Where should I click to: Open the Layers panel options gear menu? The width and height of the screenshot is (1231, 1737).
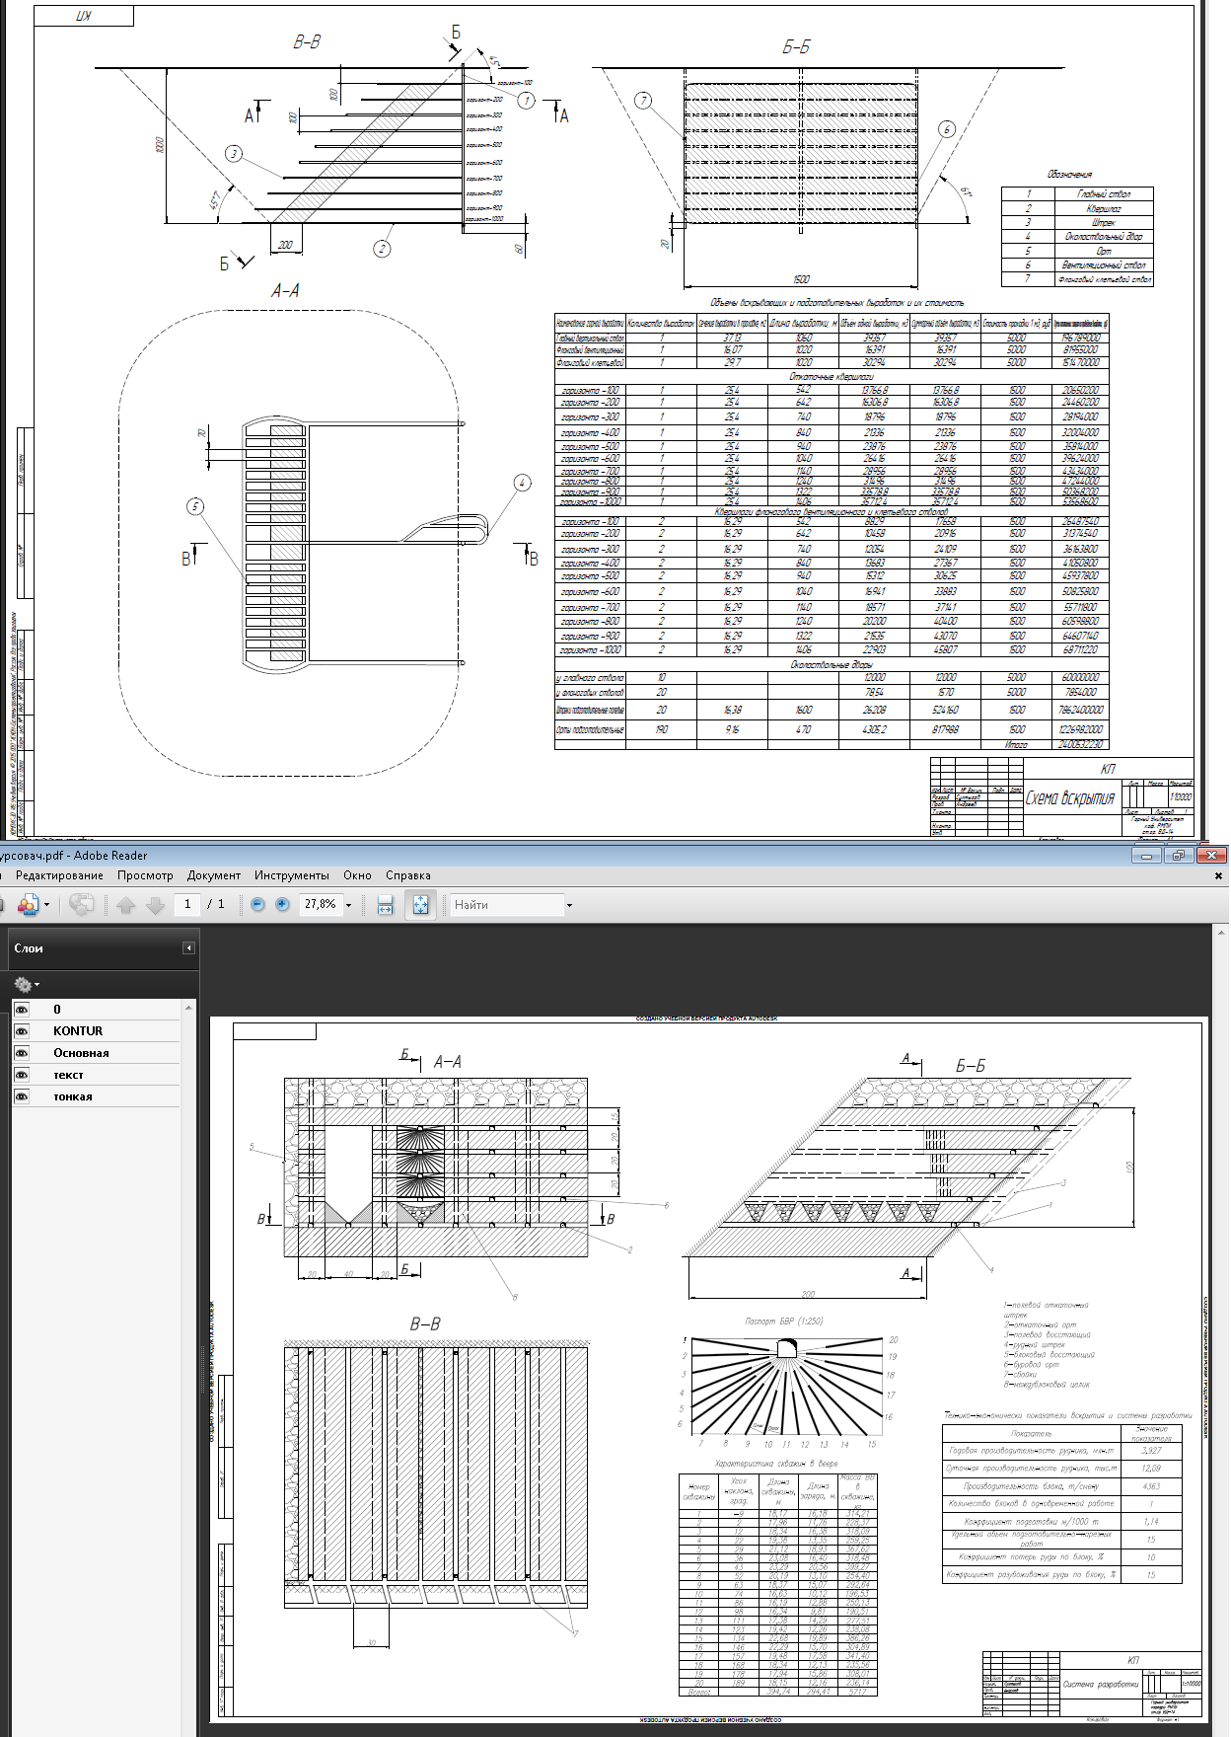(x=26, y=984)
